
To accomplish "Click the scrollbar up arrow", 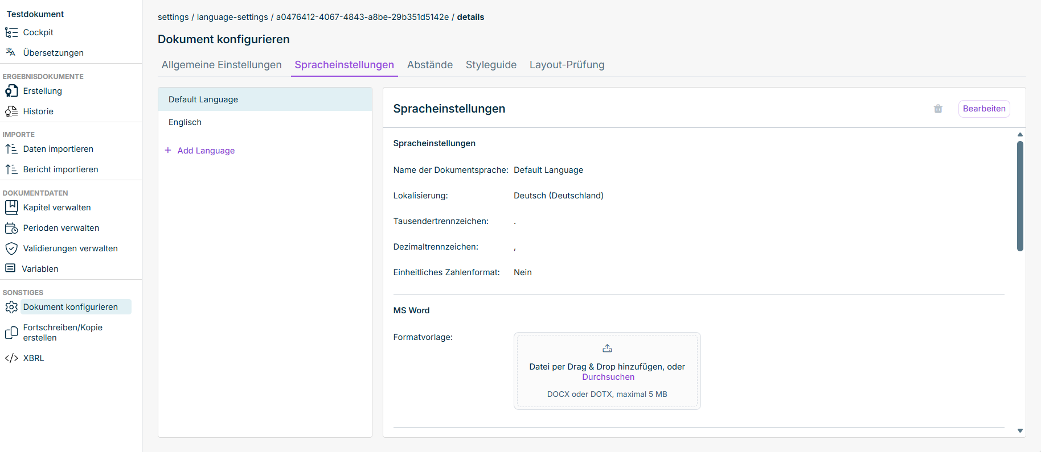I will (1020, 135).
